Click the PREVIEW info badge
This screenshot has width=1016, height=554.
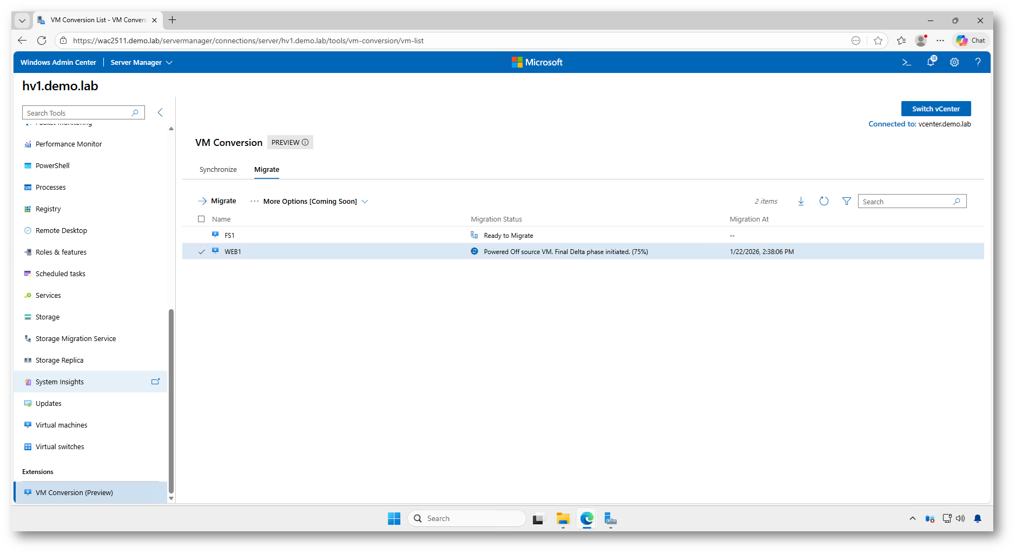pos(290,143)
